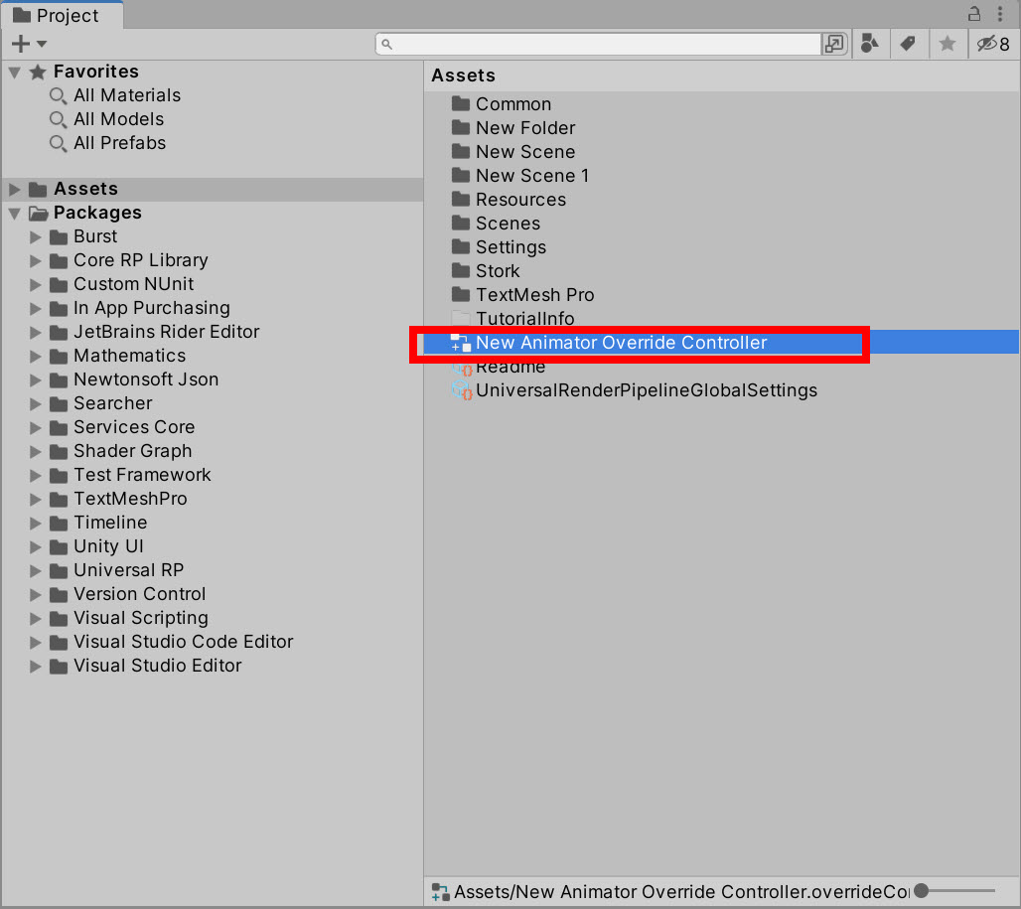1021x909 pixels.
Task: Click the Scenes folder icon
Action: coord(461,223)
